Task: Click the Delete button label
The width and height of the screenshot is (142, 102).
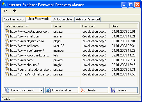Action: click(x=91, y=90)
